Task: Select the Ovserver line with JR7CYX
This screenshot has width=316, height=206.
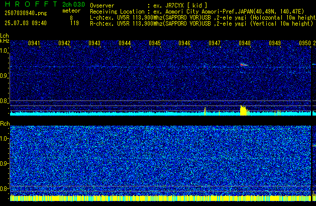Action: 149,6
